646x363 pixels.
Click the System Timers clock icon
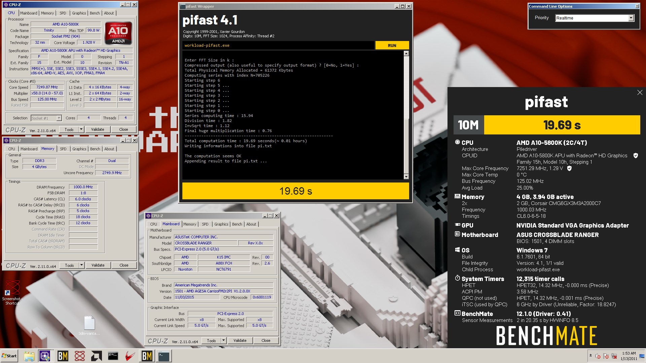[x=457, y=278]
